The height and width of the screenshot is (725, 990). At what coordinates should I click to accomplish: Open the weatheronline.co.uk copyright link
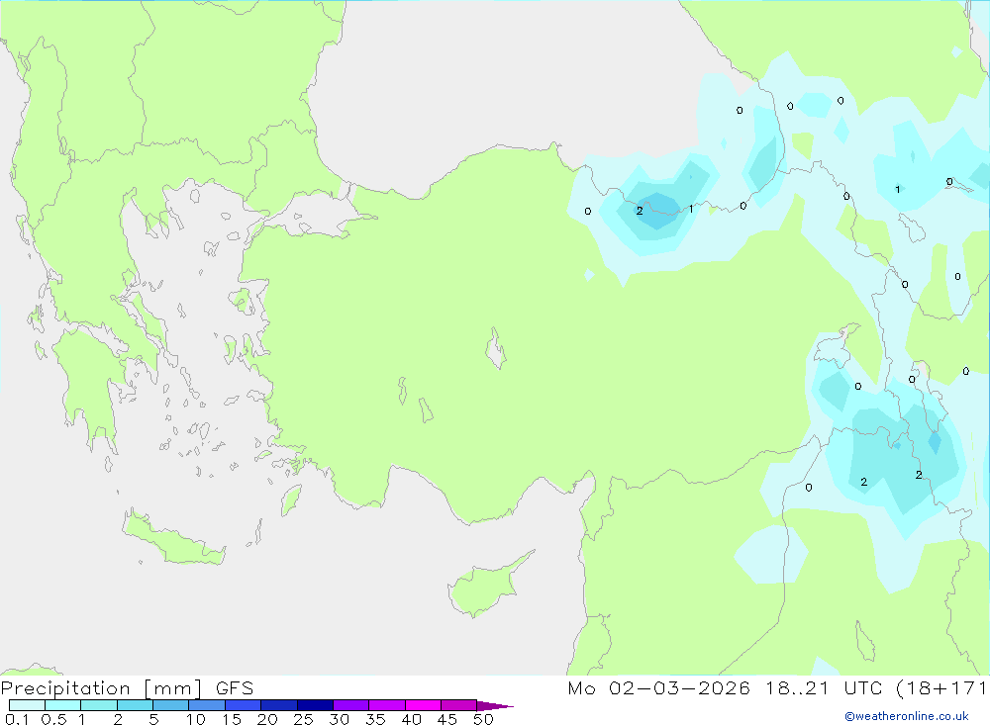906,716
